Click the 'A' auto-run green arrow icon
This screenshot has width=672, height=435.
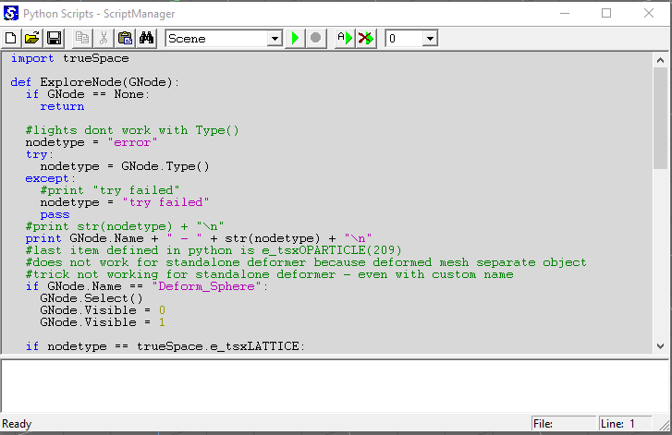coord(345,39)
